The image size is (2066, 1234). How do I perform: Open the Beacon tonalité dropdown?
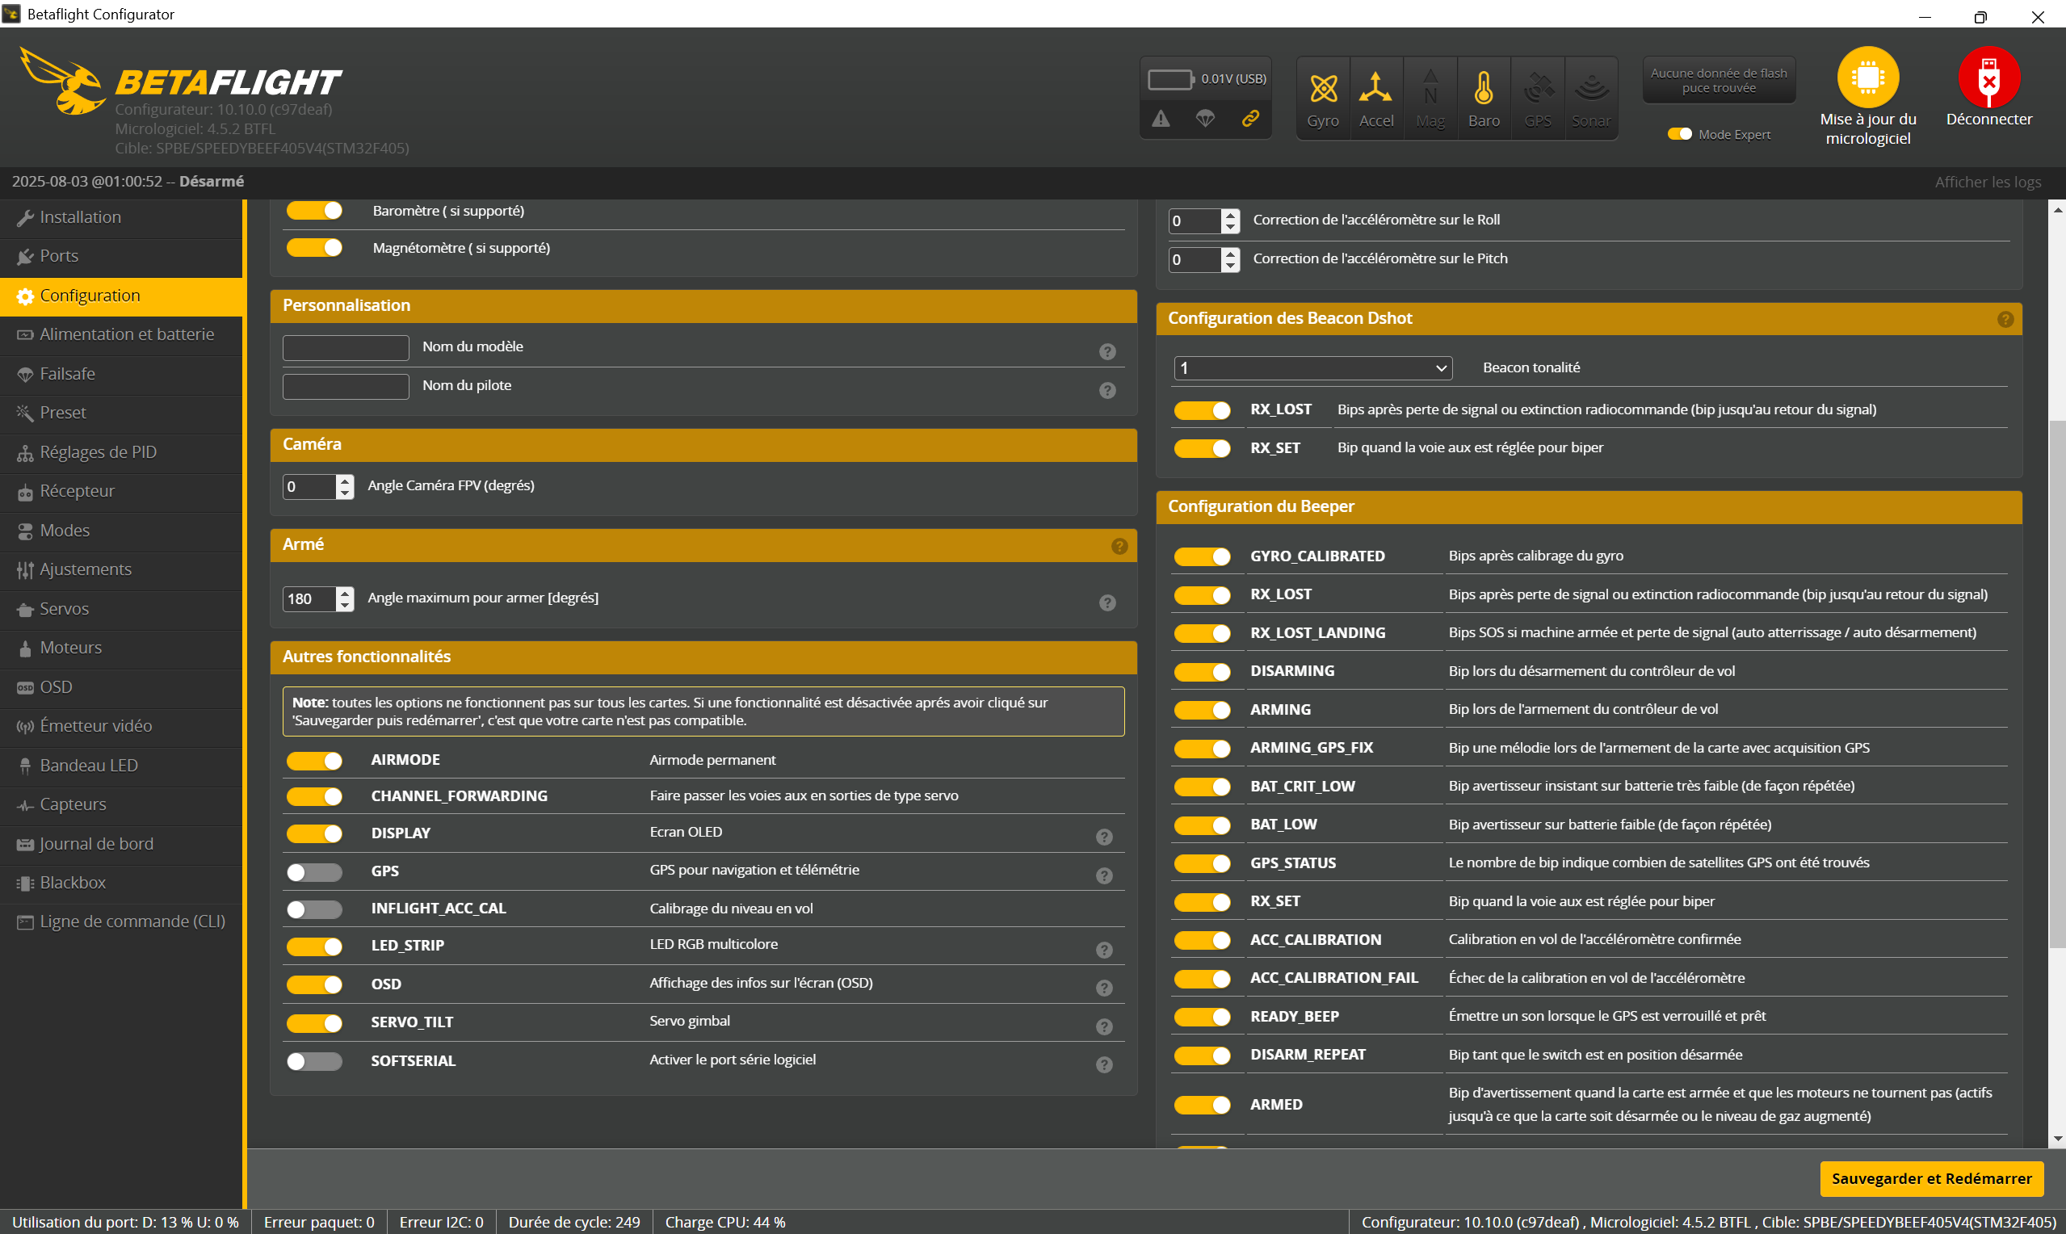1312,367
